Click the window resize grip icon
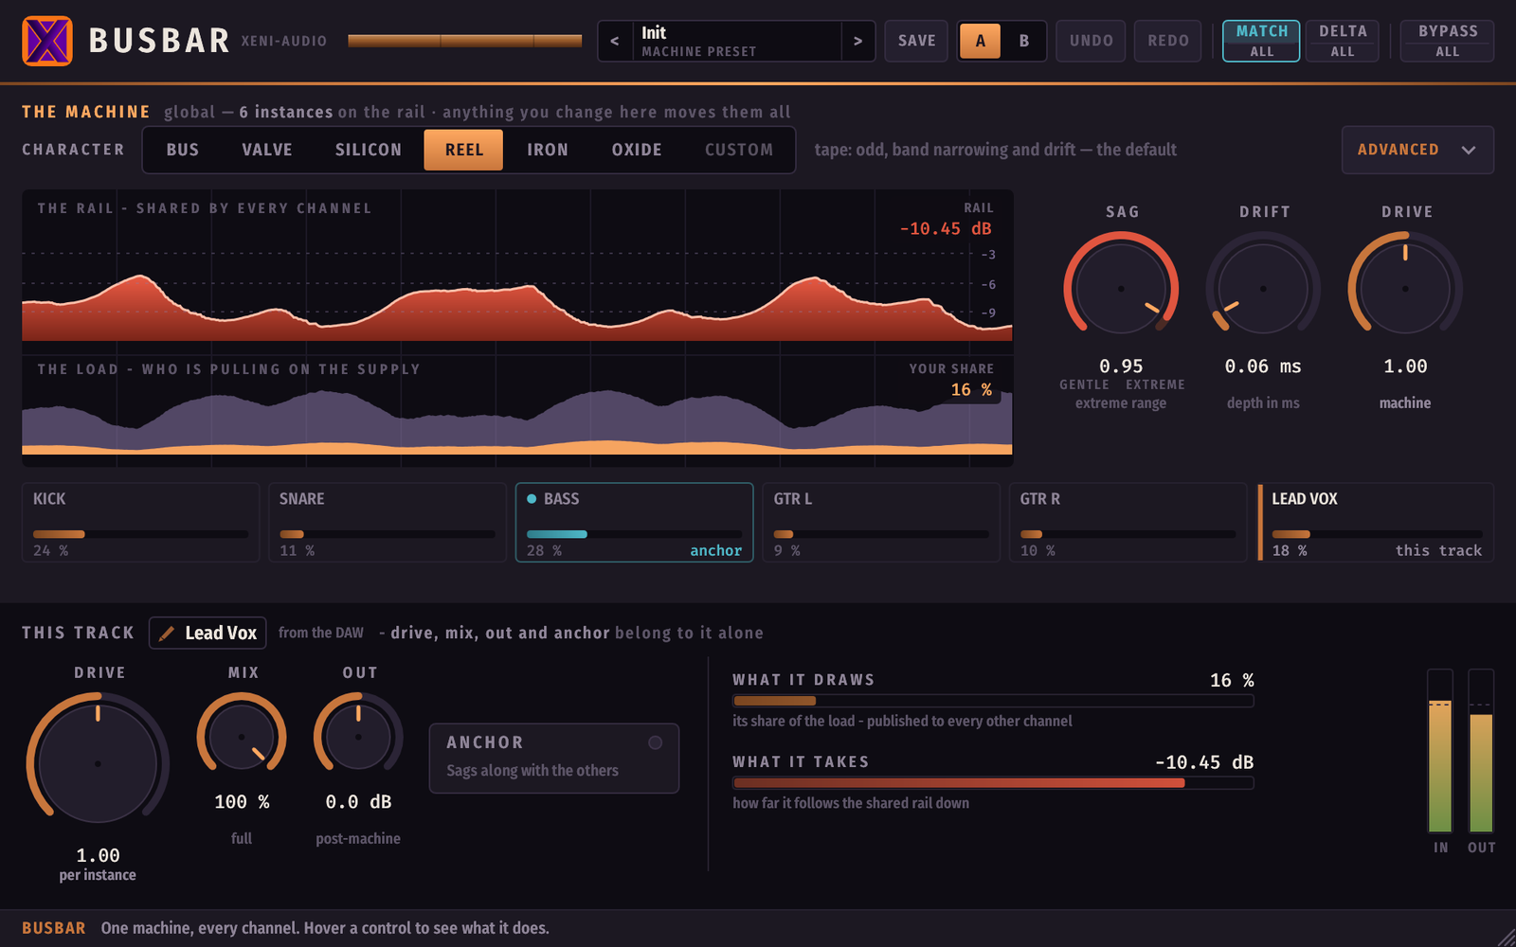Viewport: 1516px width, 947px height. tap(1506, 937)
